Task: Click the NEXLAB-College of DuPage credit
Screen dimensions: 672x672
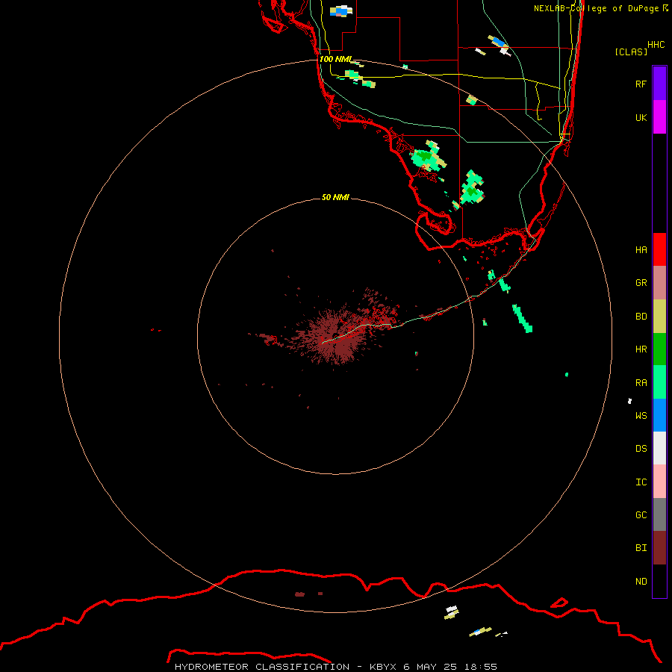Action: [x=596, y=8]
